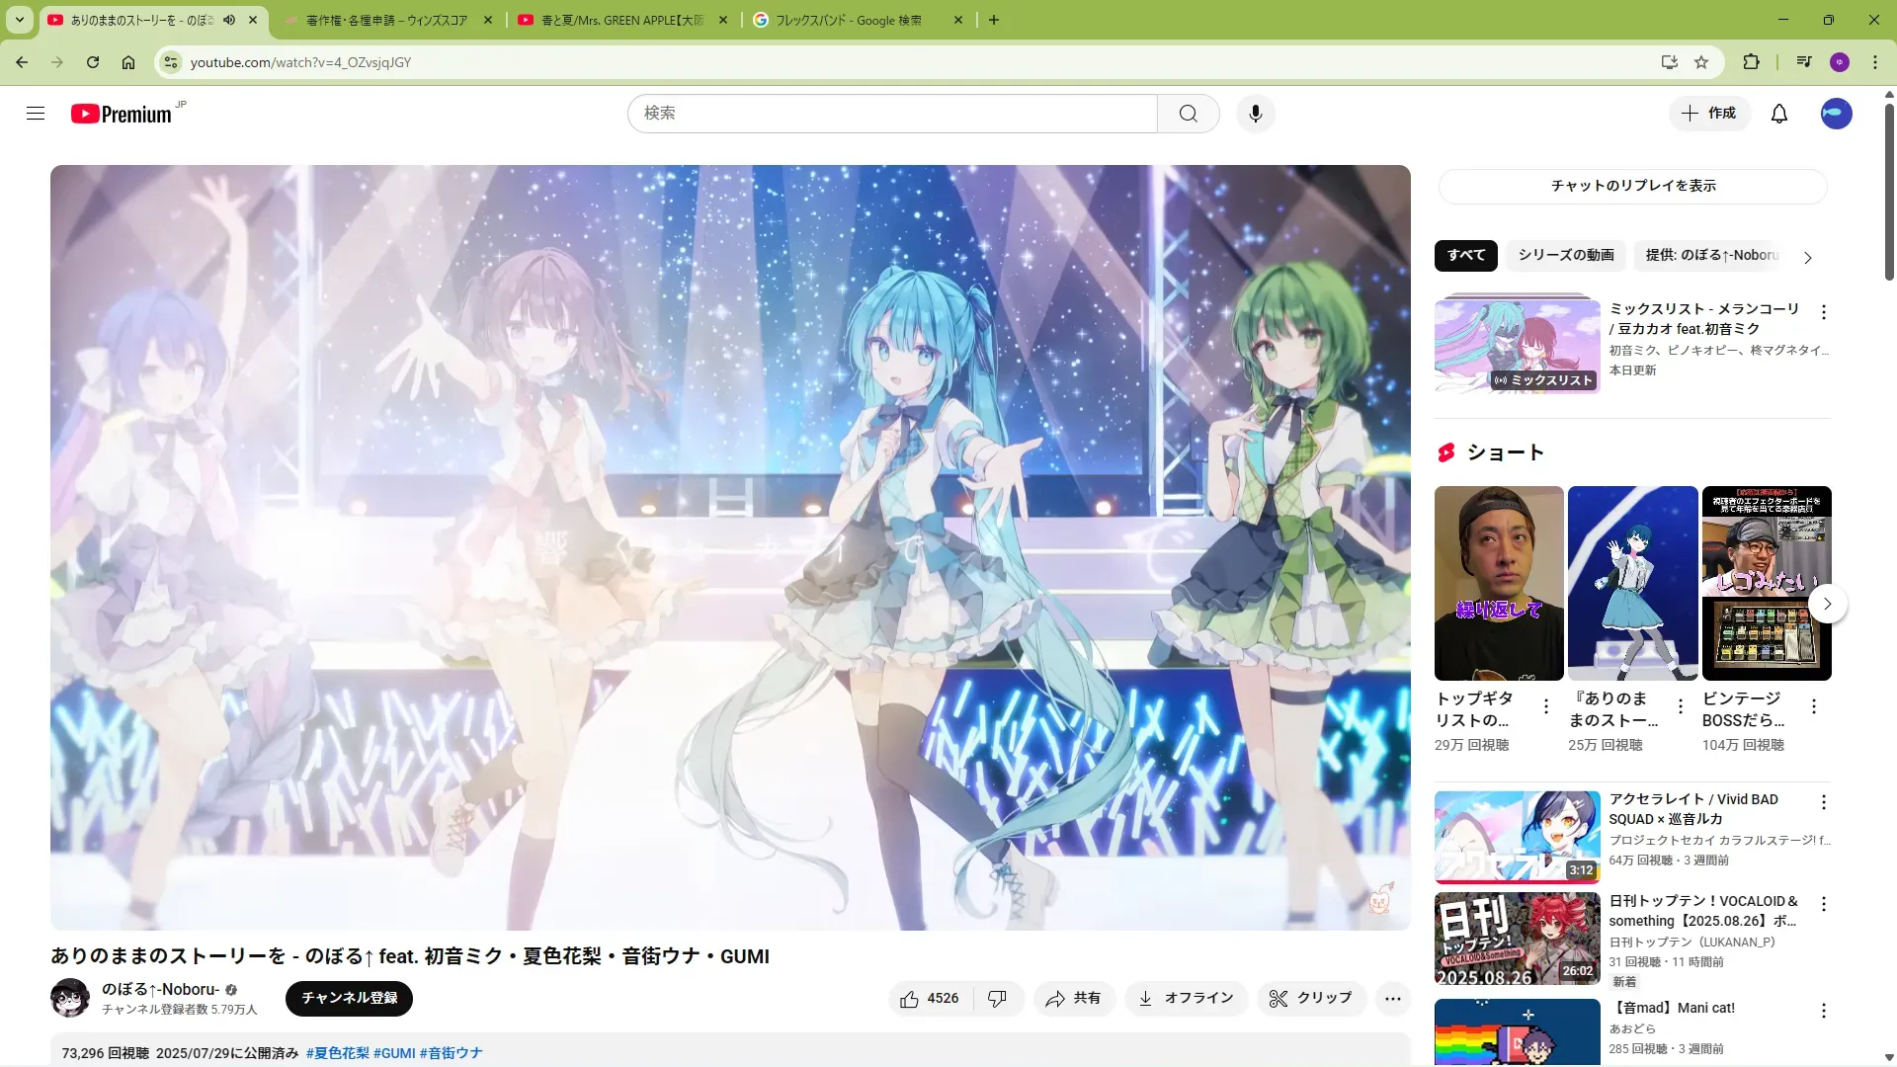Click the scissors Clip button

1310,999
